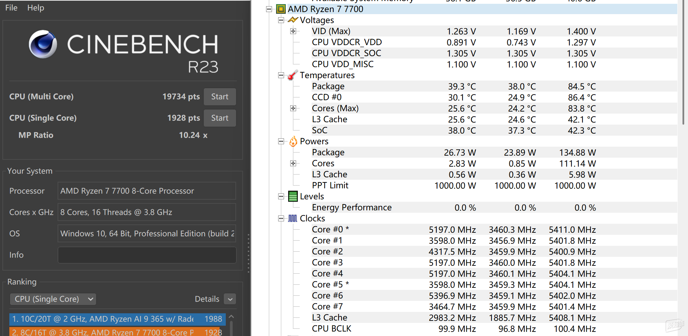Start the CPU Single Core benchmark

pos(220,118)
